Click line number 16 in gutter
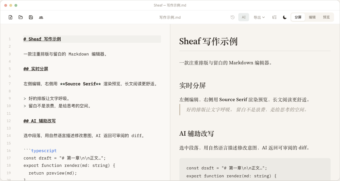 (8, 151)
